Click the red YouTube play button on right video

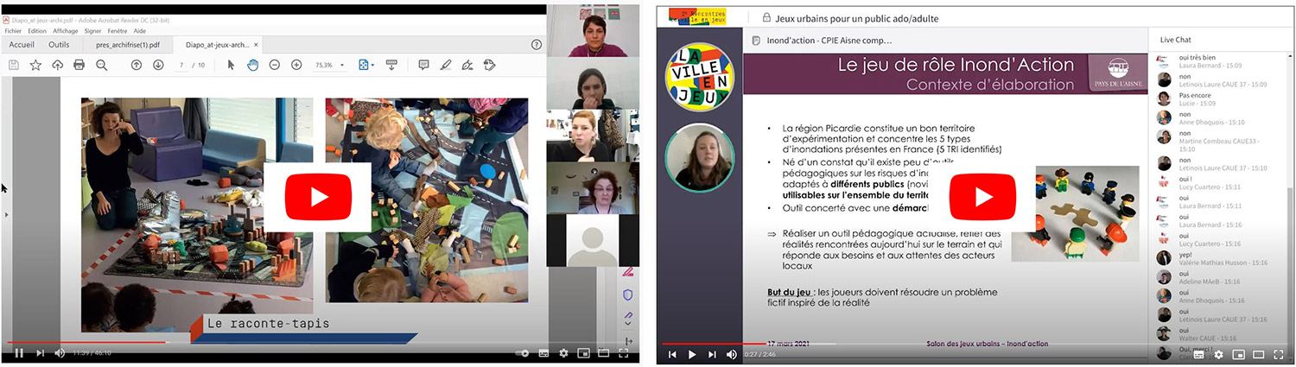tap(982, 197)
